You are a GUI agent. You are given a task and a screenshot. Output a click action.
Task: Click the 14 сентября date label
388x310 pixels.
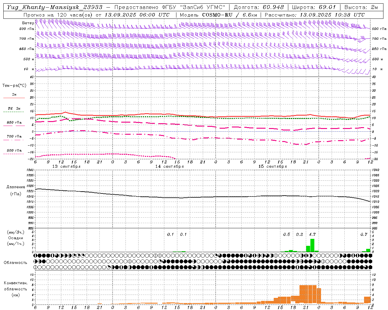[169, 167]
